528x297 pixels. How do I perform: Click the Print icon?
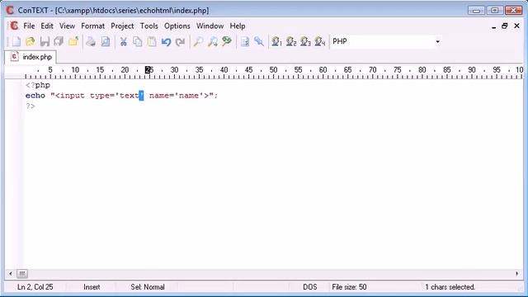click(91, 42)
